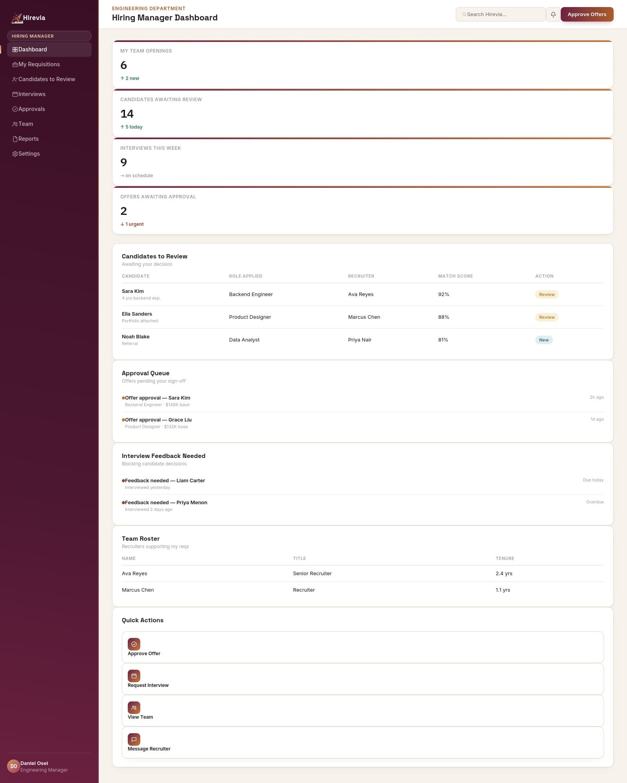Click the View Team people icon
The width and height of the screenshot is (627, 783).
[x=134, y=707]
